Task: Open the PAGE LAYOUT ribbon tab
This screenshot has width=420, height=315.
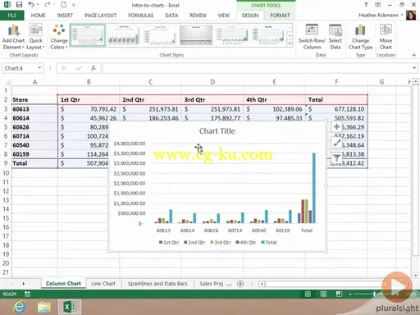Action: pos(101,16)
